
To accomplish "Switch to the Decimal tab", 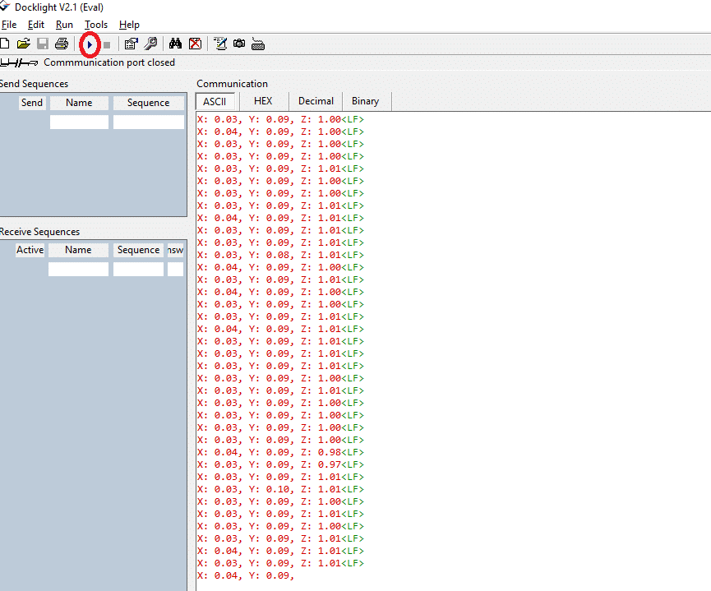I will [316, 101].
